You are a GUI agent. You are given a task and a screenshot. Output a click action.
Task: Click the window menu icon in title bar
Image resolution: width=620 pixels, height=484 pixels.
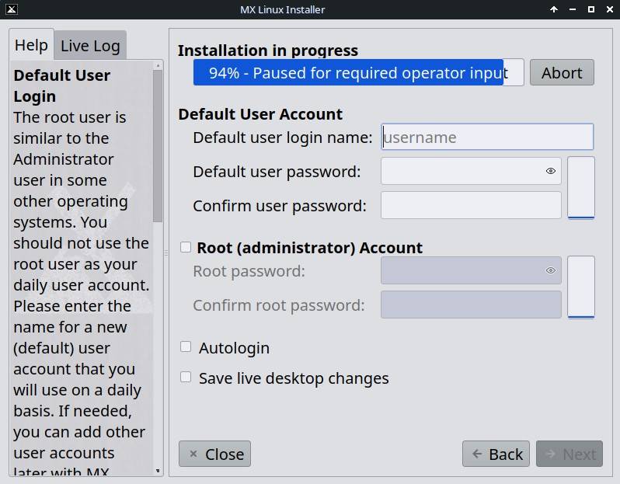pos(11,9)
